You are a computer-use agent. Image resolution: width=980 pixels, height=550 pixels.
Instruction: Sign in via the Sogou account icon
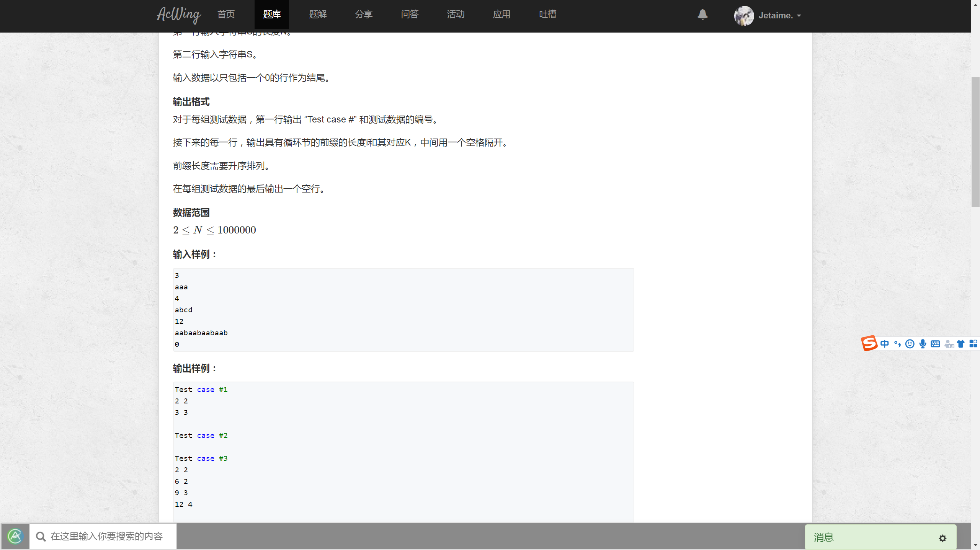[x=948, y=344]
